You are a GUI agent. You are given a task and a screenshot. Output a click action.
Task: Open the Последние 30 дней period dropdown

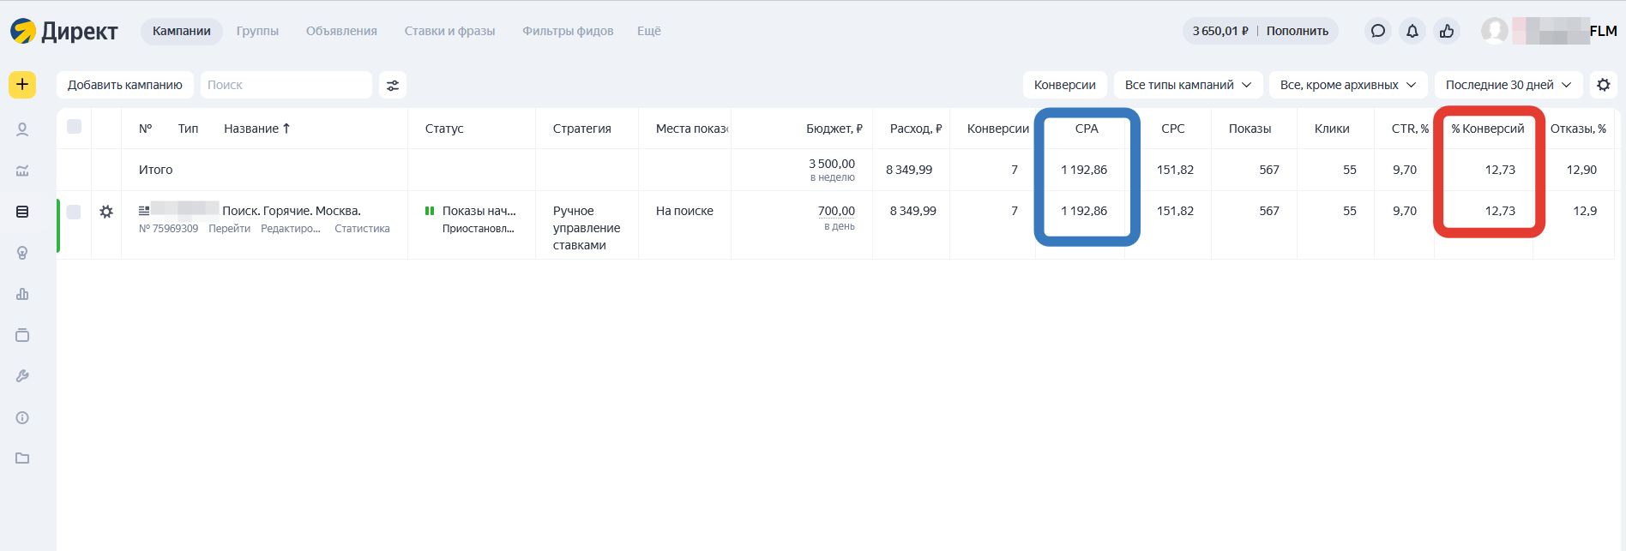click(x=1508, y=85)
